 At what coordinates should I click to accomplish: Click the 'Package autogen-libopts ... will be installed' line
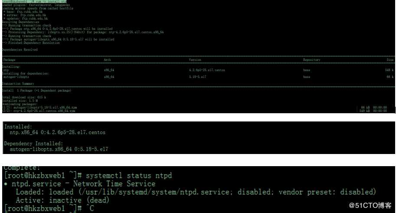pos(59,39)
